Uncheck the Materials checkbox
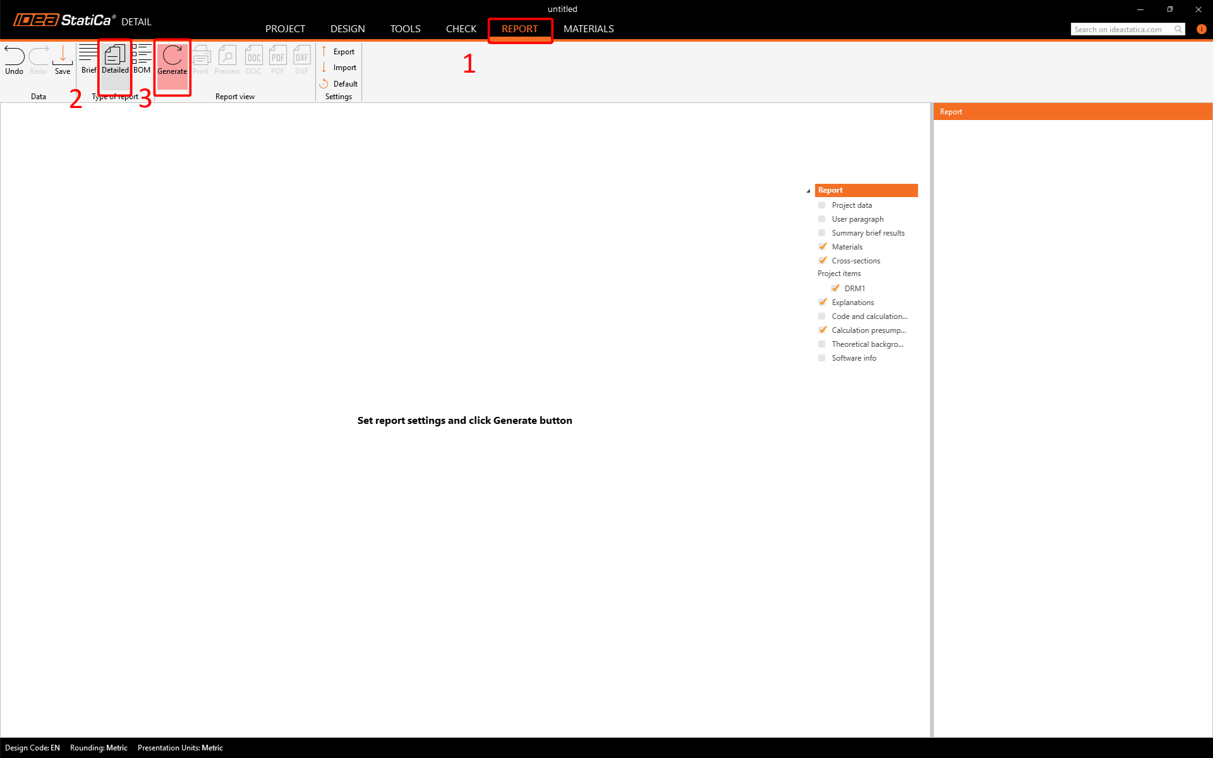Screen dimensions: 1213x758 coord(822,247)
